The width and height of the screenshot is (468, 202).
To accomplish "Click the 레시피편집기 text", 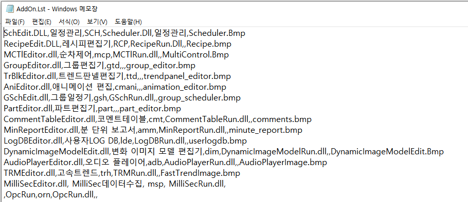I will 86,44.
